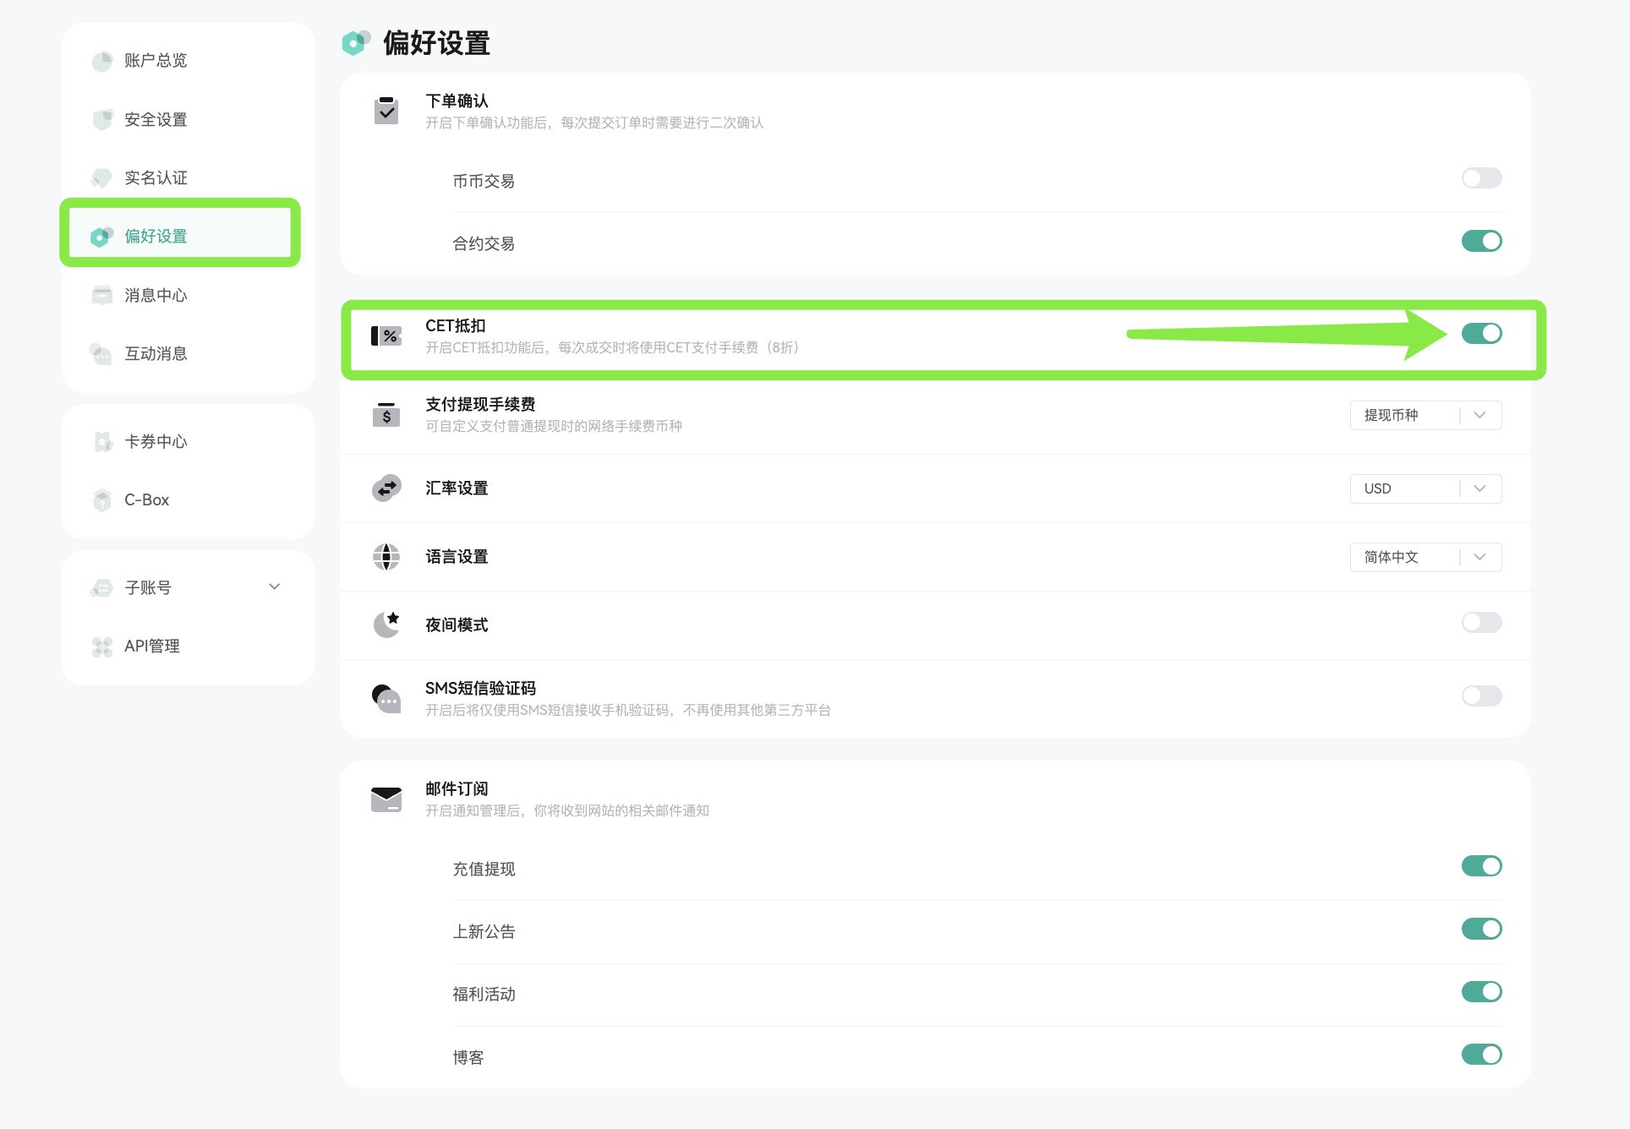Click the 邮件订阅 envelope icon

coord(386,799)
